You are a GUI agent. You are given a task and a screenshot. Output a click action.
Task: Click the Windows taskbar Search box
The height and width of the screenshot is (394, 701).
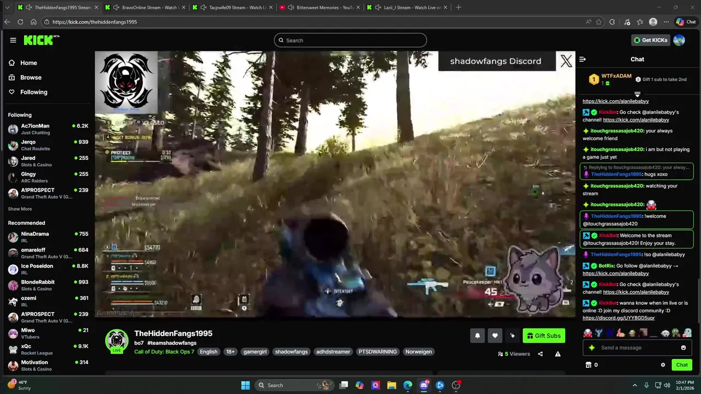[296, 385]
